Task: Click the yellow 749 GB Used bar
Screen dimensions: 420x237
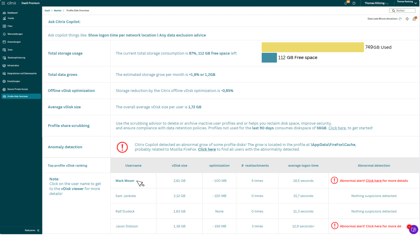Action: point(313,47)
